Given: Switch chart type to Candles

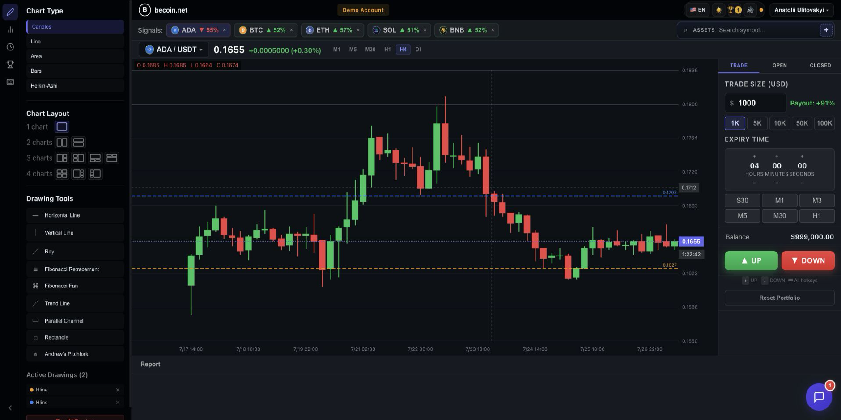Looking at the screenshot, I should 75,27.
